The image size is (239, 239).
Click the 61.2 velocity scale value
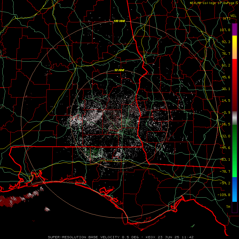click(226, 65)
